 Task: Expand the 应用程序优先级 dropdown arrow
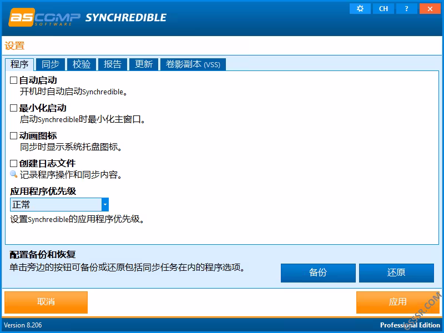pyautogui.click(x=105, y=204)
